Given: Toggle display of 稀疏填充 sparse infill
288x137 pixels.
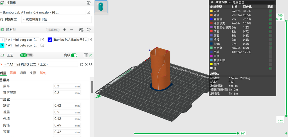Looking at the screenshot, I should click(270, 23).
